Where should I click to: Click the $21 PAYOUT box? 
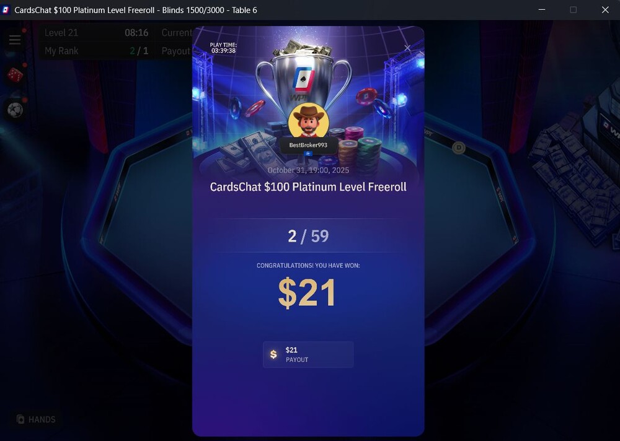coord(308,354)
